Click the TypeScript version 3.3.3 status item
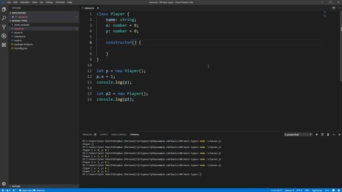The width and height of the screenshot is (342, 192). click(327, 190)
